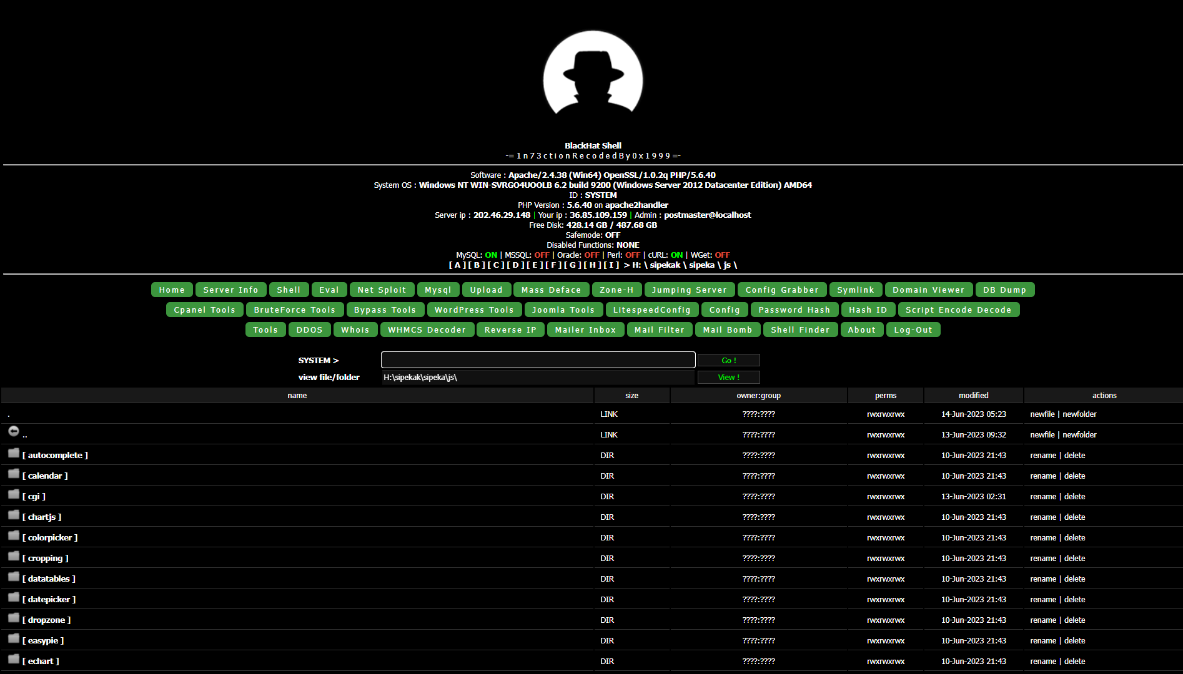
Task: Open WordPress Tools
Action: [475, 310]
